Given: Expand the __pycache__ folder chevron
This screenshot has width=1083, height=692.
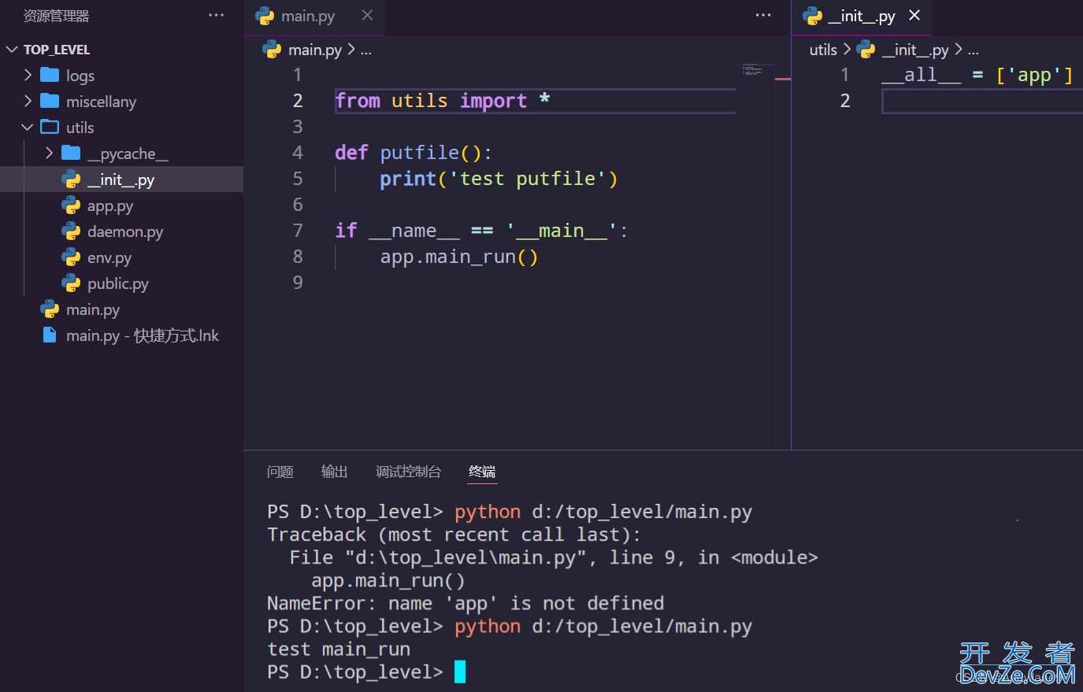Looking at the screenshot, I should 50,153.
